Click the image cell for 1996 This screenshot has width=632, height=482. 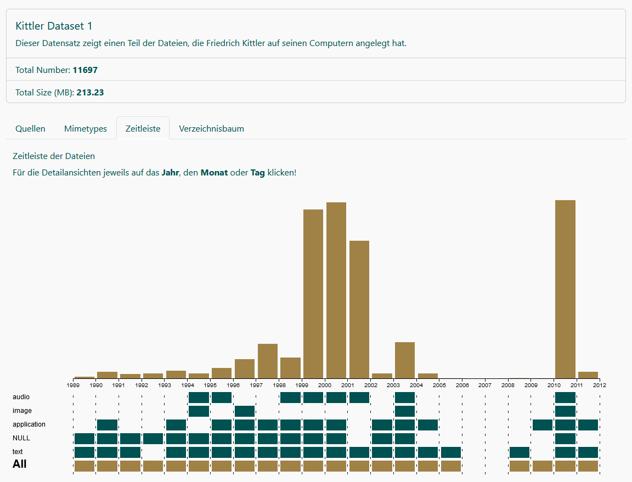pos(245,411)
